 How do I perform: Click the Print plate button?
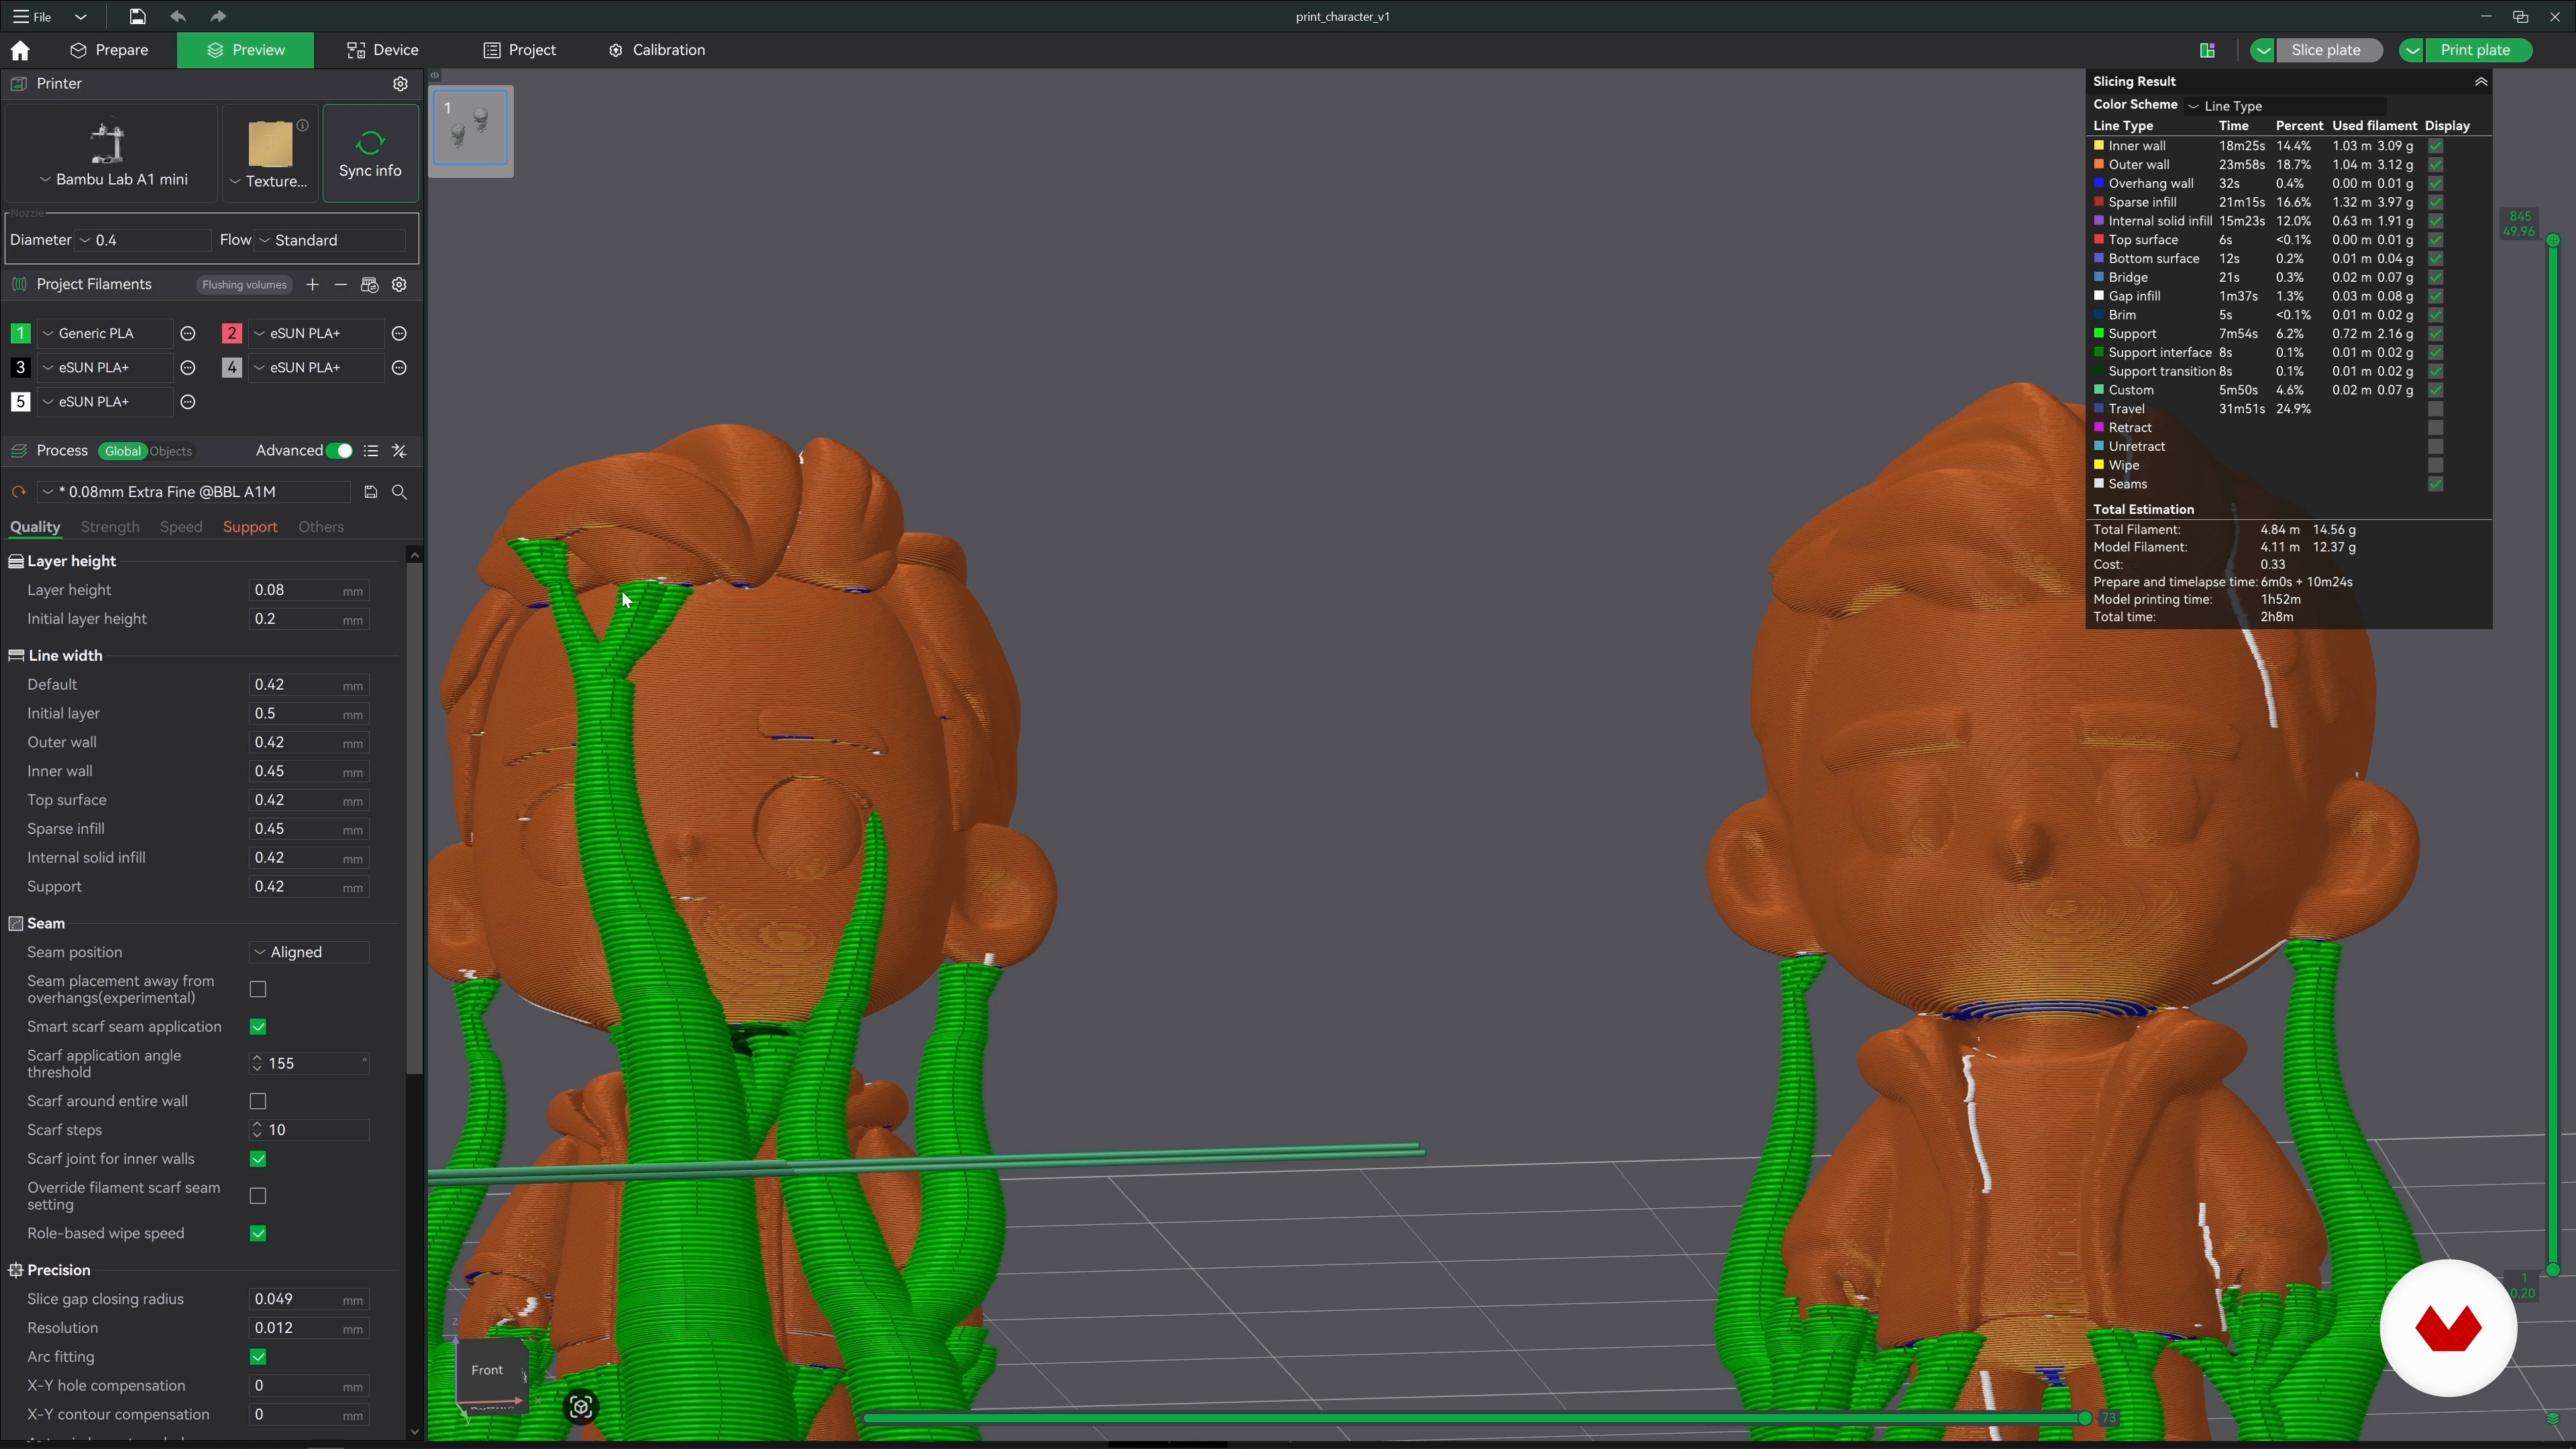(2474, 50)
